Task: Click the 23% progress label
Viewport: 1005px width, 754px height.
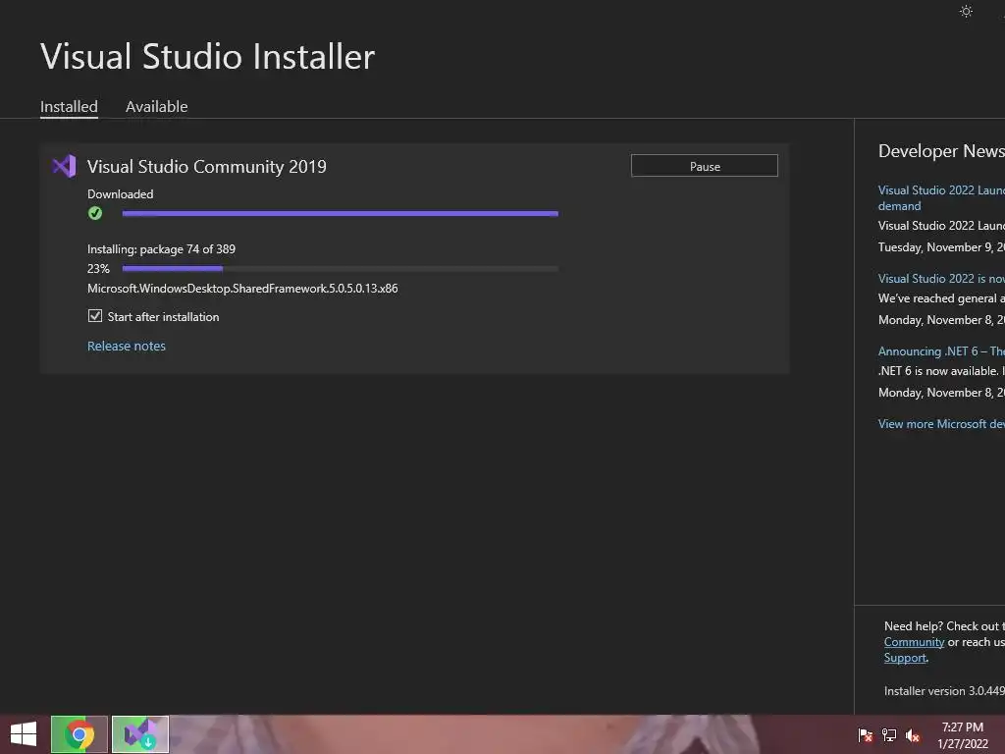Action: (x=98, y=269)
